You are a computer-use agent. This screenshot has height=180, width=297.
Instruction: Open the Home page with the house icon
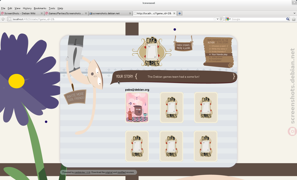294,19
